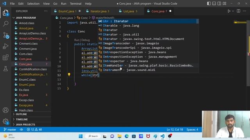Click the Run Java play button
The width and height of the screenshot is (250, 140).
(x=229, y=11)
